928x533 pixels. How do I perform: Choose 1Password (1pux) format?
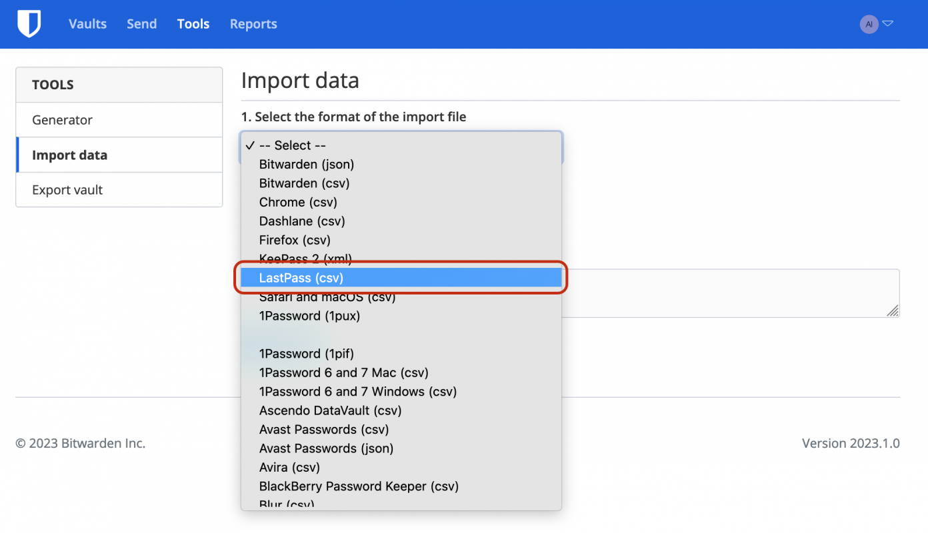pos(309,316)
